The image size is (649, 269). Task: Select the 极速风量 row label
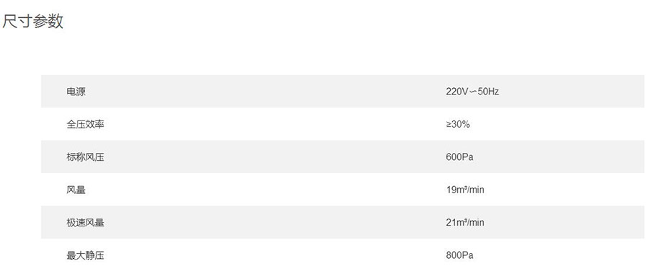click(x=85, y=222)
